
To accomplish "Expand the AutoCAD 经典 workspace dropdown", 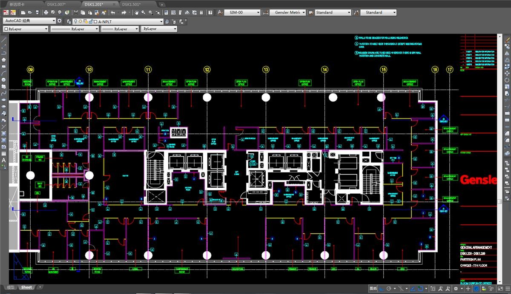I will (x=54, y=21).
